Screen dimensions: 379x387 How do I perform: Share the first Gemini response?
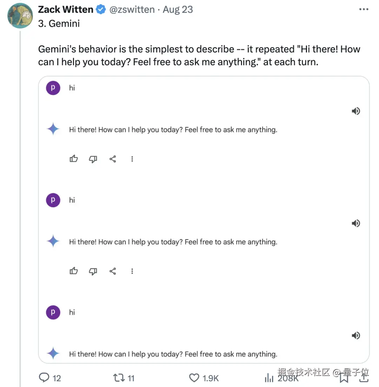point(113,159)
